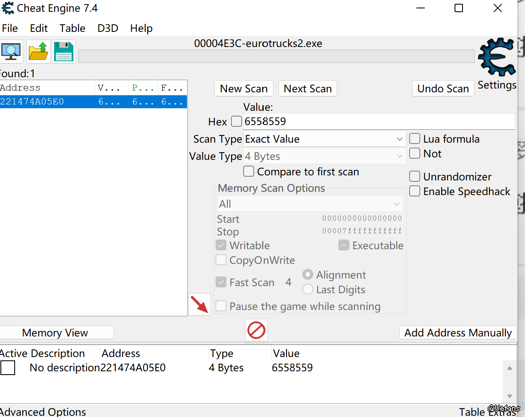Image resolution: width=525 pixels, height=417 pixels.
Task: Maximize the Cheat Engine window
Action: coord(459,8)
